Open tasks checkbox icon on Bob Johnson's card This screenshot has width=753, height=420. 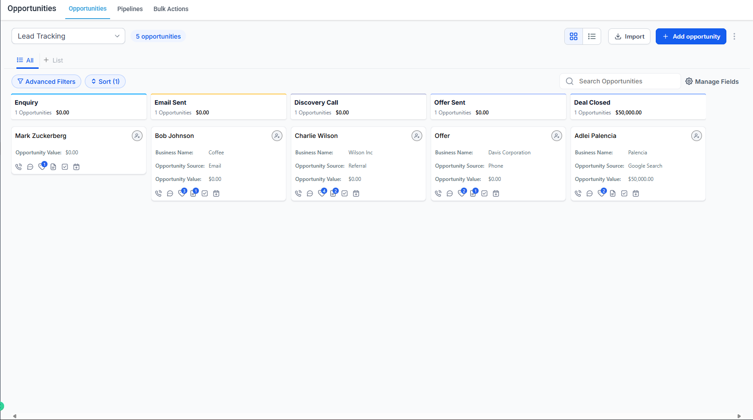205,193
